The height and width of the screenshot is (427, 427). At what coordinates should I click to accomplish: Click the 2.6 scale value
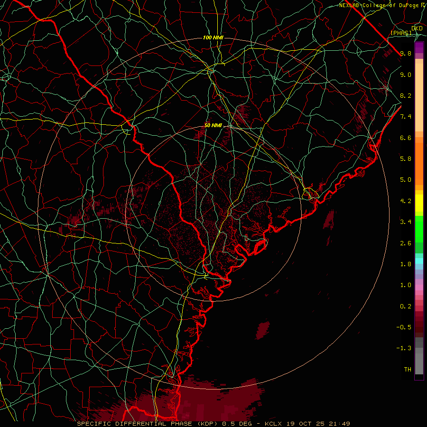[406, 243]
